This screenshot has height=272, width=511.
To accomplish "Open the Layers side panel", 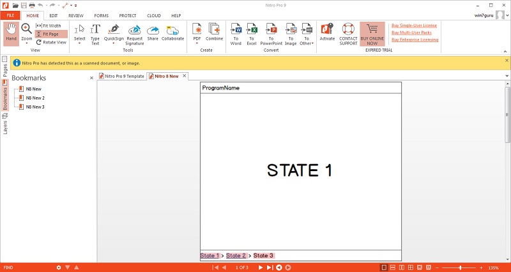I will tap(5, 123).
